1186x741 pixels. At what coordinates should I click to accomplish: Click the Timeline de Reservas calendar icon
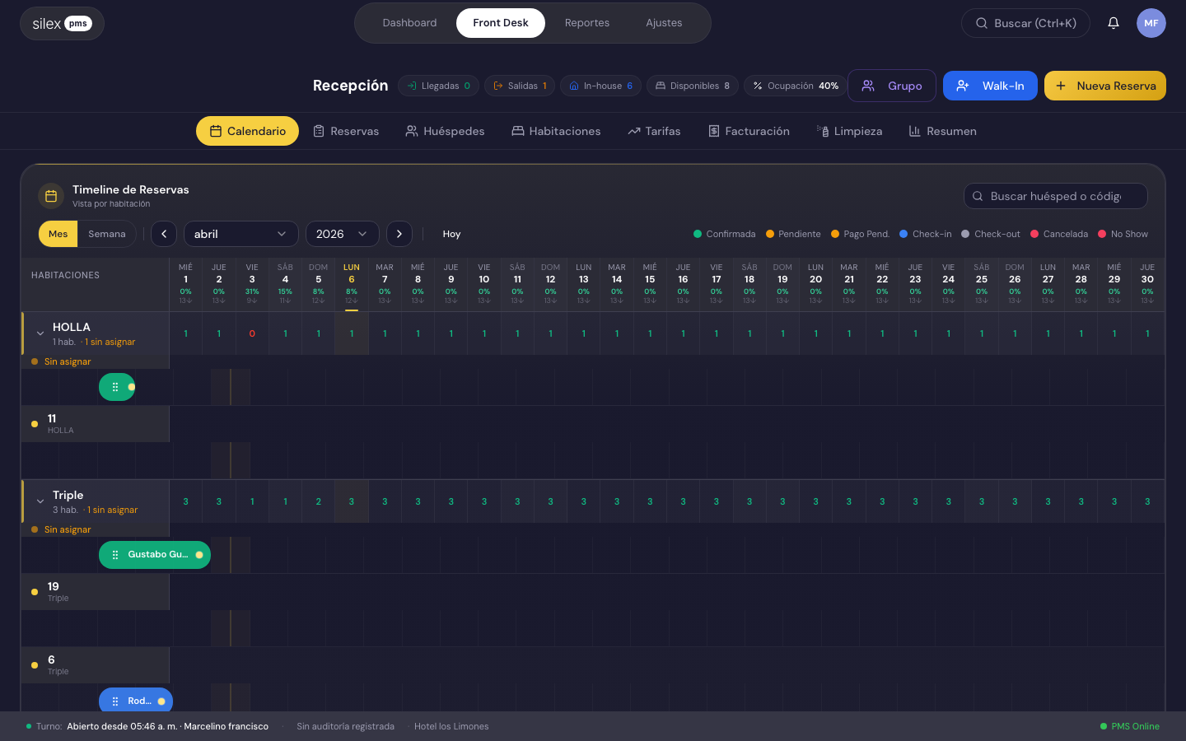tap(51, 196)
